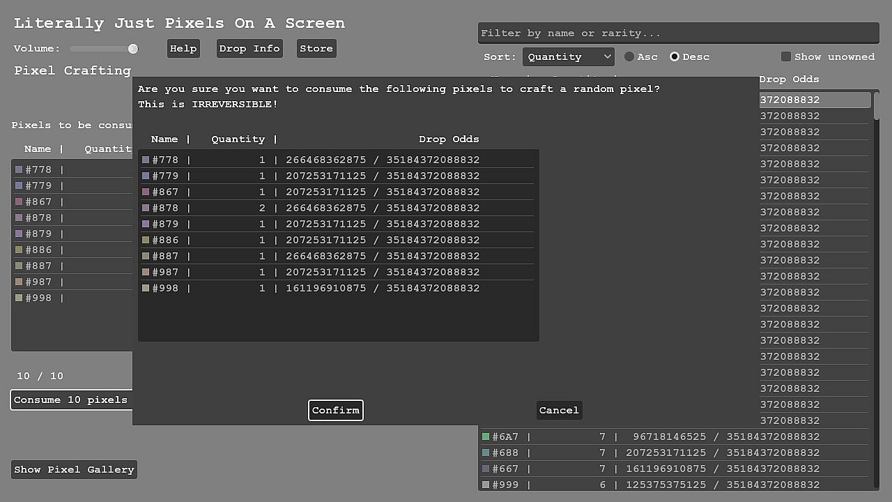The width and height of the screenshot is (892, 502).
Task: Open the Help page
Action: click(x=183, y=48)
